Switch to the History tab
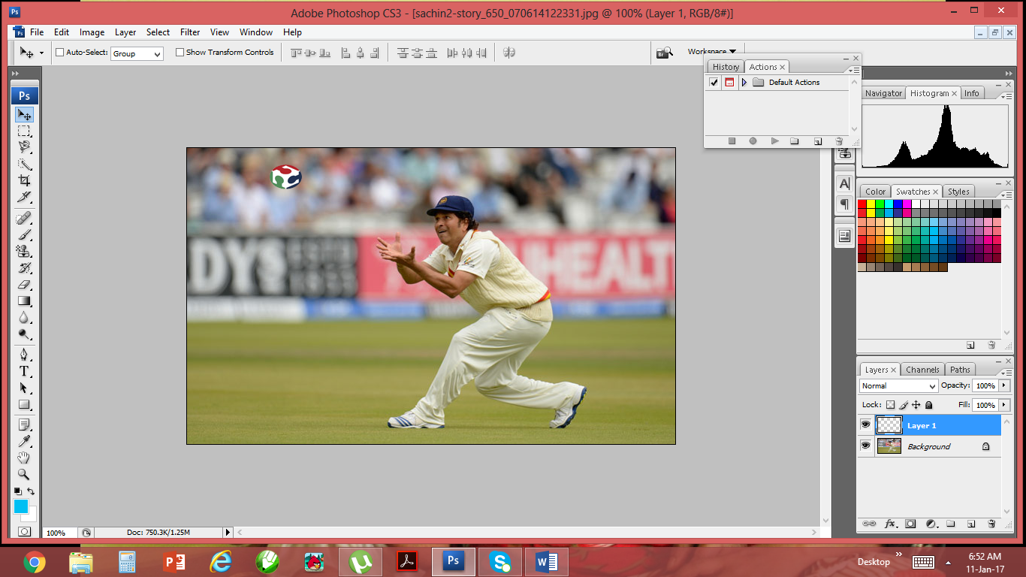 pyautogui.click(x=726, y=67)
